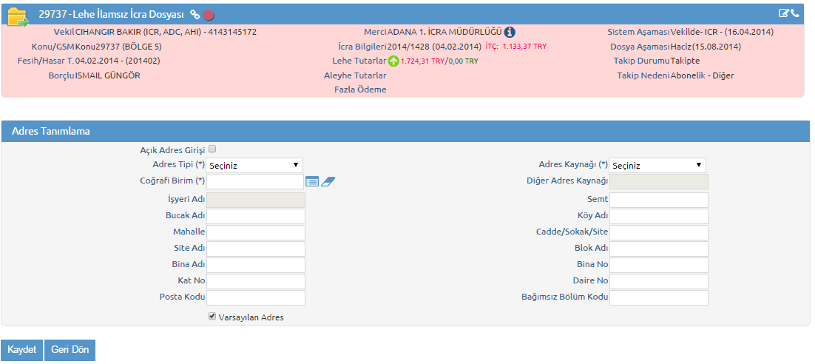
Task: Click the folder icon beside file 29737
Action: 18,16
